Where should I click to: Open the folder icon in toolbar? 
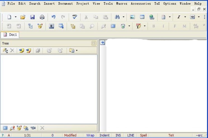[23, 17]
